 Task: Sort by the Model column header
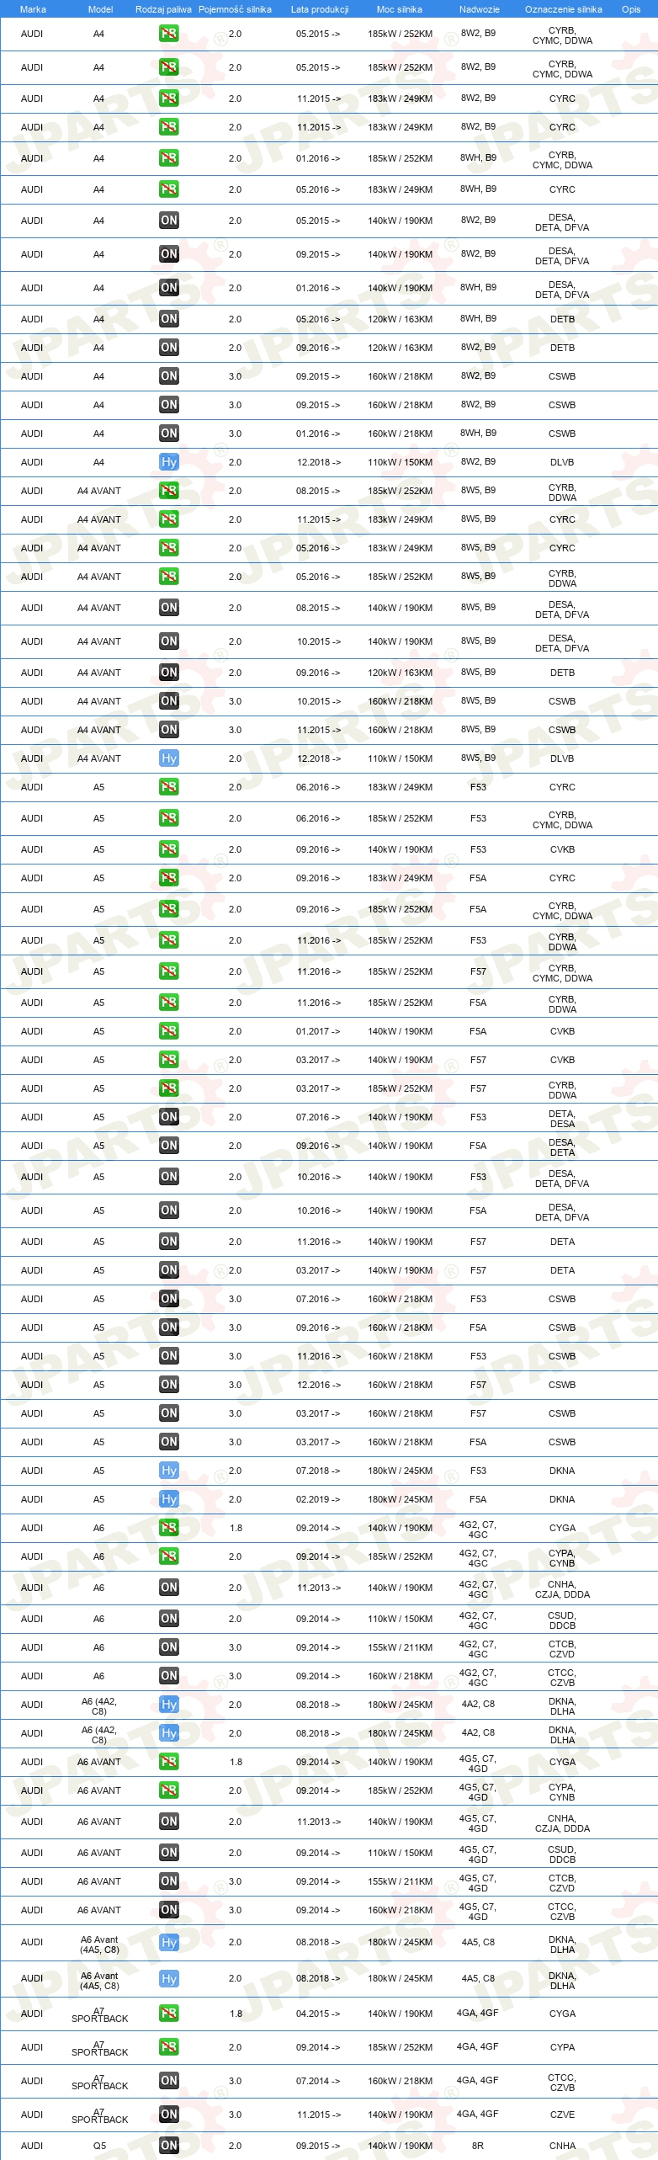pyautogui.click(x=100, y=9)
